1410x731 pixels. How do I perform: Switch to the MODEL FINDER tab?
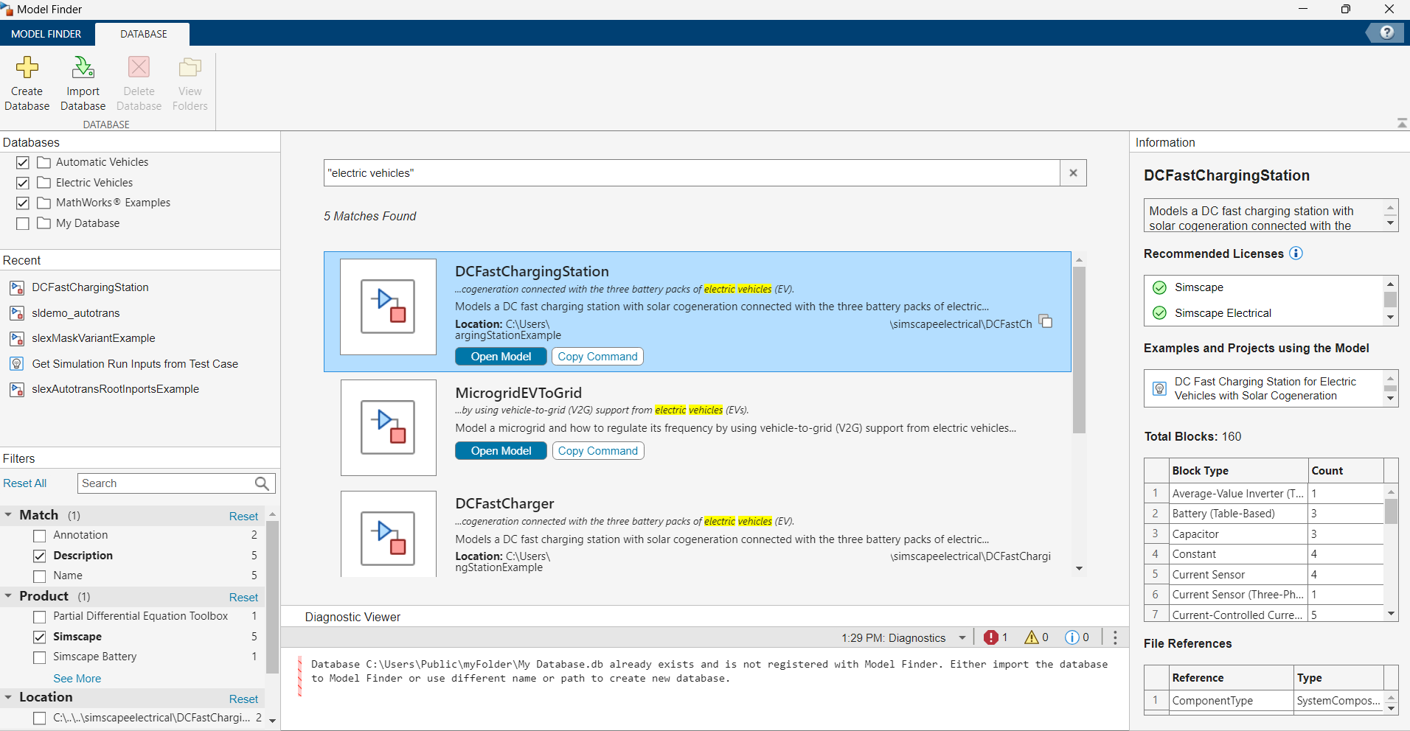point(46,34)
